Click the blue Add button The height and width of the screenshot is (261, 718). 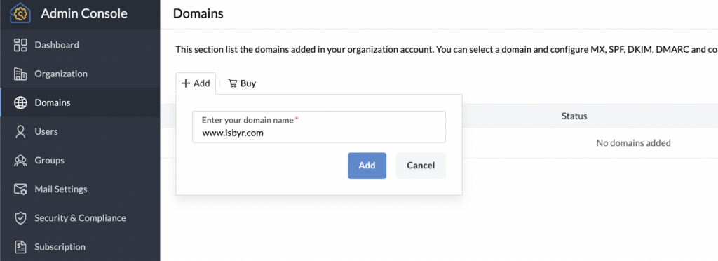367,166
